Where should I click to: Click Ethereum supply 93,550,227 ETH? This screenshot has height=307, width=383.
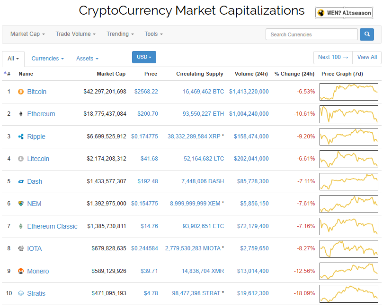point(203,114)
